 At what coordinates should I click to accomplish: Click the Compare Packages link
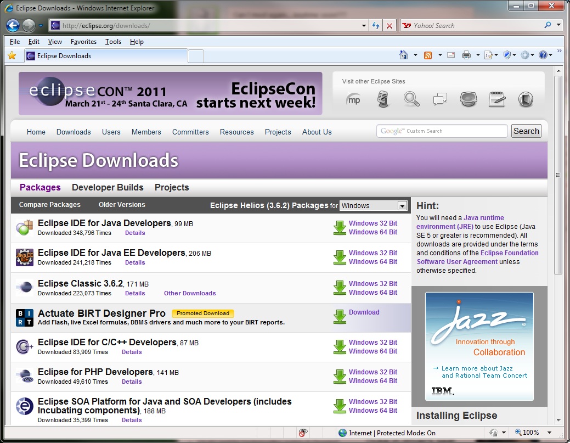[50, 205]
